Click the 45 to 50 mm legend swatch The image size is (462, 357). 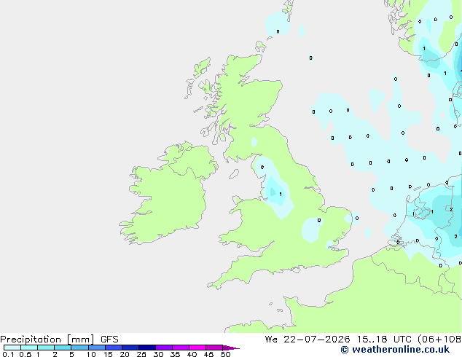coord(214,348)
